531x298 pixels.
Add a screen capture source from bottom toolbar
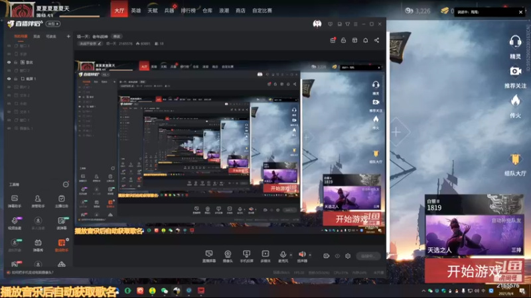tap(209, 256)
